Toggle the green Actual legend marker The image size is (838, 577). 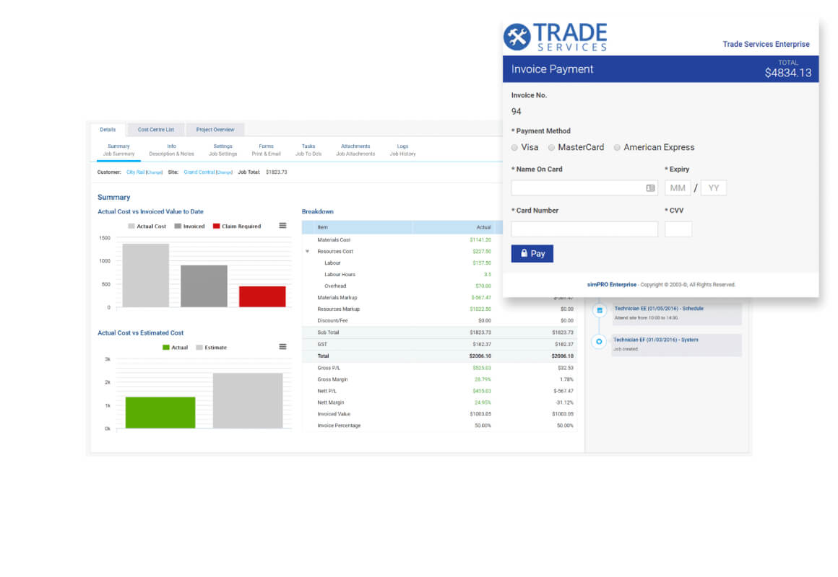(165, 348)
